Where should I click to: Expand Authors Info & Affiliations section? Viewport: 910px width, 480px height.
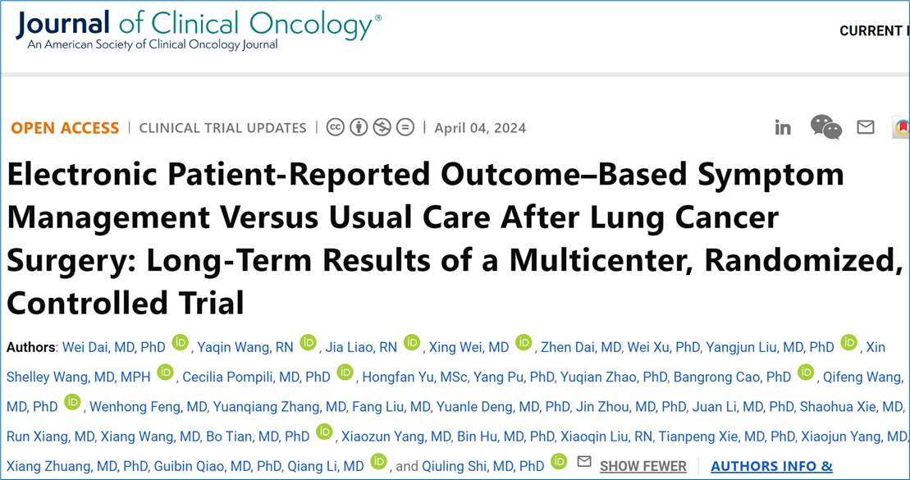pos(771,466)
